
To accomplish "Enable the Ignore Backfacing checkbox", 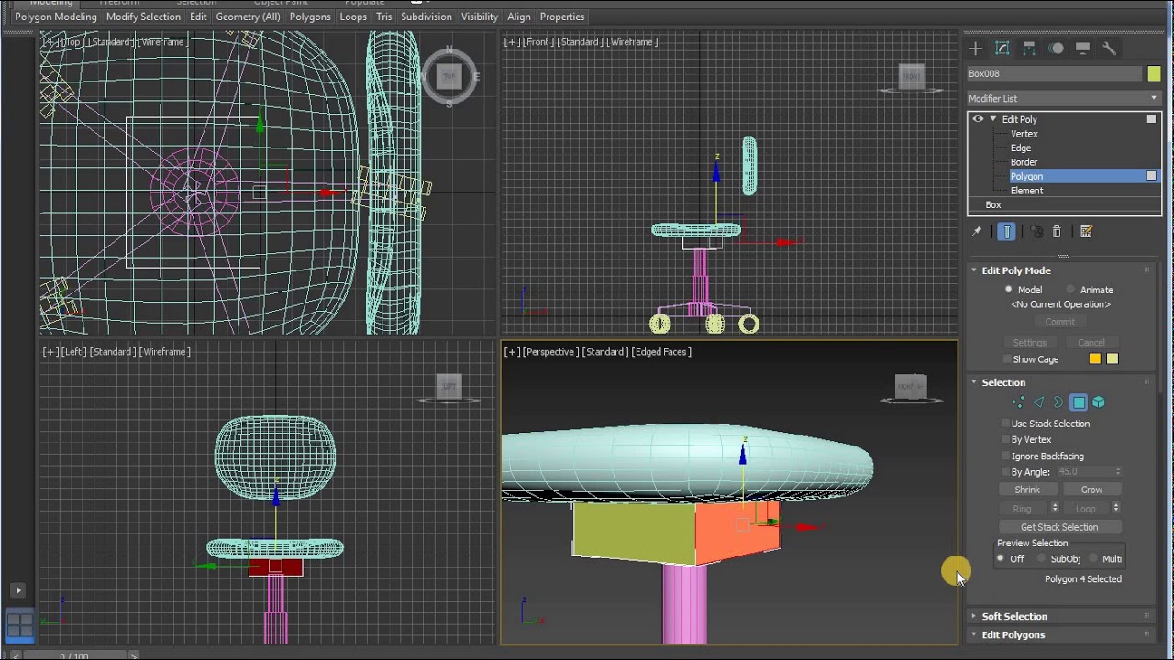I will [1006, 456].
